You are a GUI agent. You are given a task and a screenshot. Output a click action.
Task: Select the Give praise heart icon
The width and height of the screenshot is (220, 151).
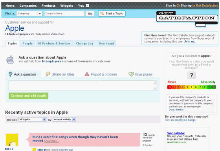click(x=131, y=74)
